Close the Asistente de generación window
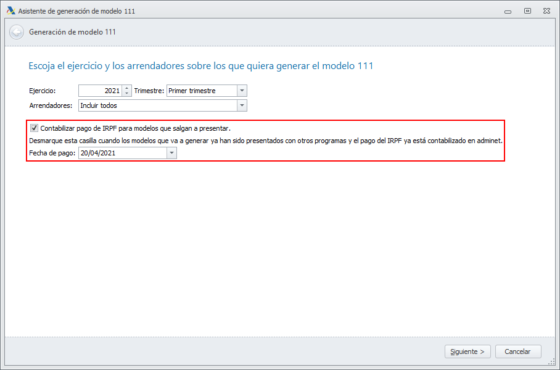560x370 pixels. pos(547,11)
